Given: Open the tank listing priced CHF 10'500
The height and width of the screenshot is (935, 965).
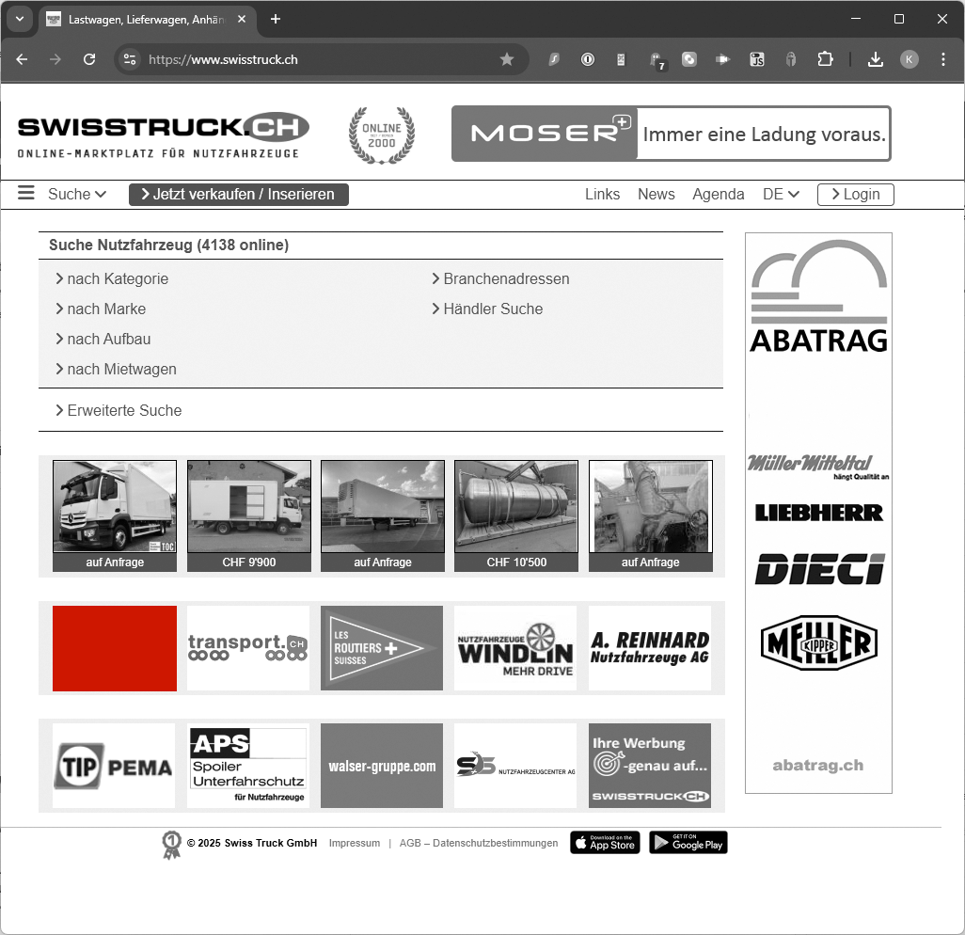Looking at the screenshot, I should [516, 515].
